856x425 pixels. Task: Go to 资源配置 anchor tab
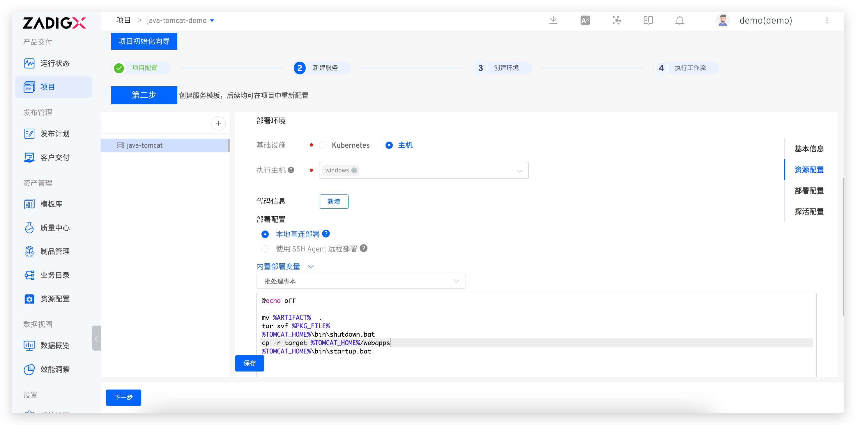click(809, 170)
